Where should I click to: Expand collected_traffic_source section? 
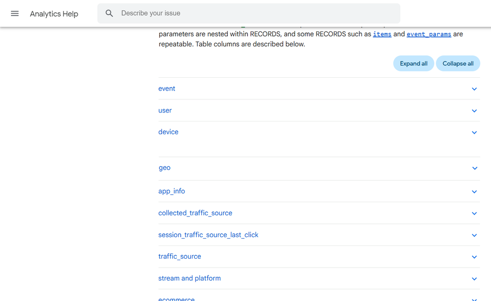[195, 213]
